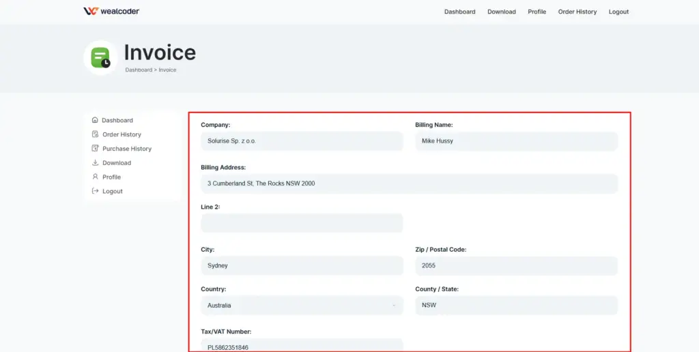699x352 pixels.
Task: Click the Company field with Solurise
Action: [x=302, y=141]
